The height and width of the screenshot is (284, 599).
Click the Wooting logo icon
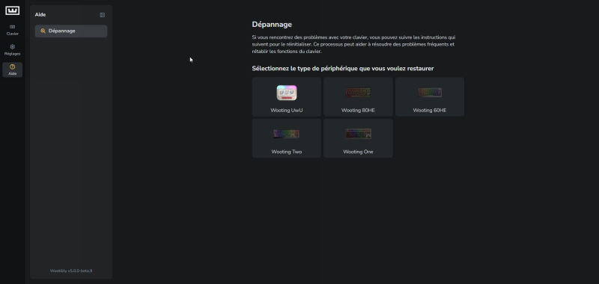pos(12,10)
